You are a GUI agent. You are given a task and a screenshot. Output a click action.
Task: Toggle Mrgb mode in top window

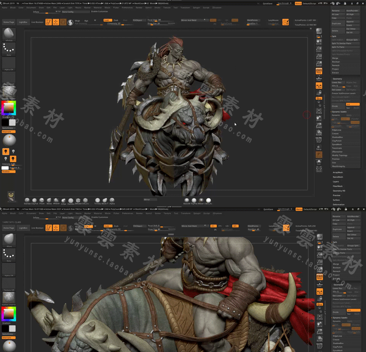coord(77,20)
